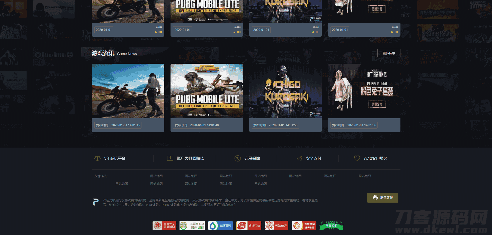Viewport: 492px width, 235px height.
Task: Open the PUBG Rabbit 粉色兔子套装 news thumbnail
Action: 364,91
